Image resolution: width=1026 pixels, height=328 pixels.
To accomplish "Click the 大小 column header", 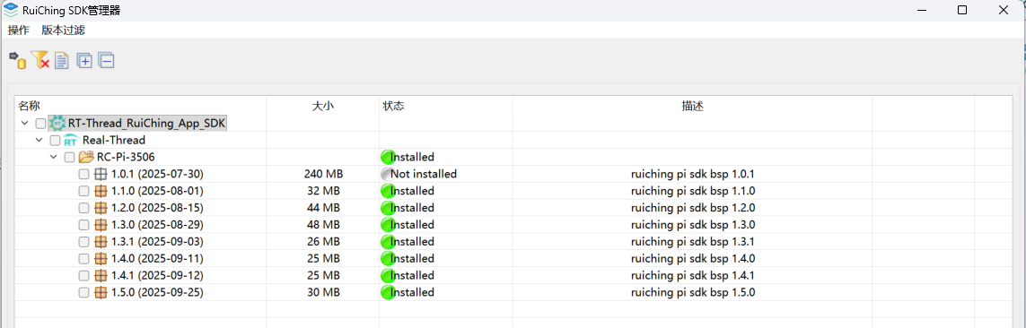I will (322, 106).
